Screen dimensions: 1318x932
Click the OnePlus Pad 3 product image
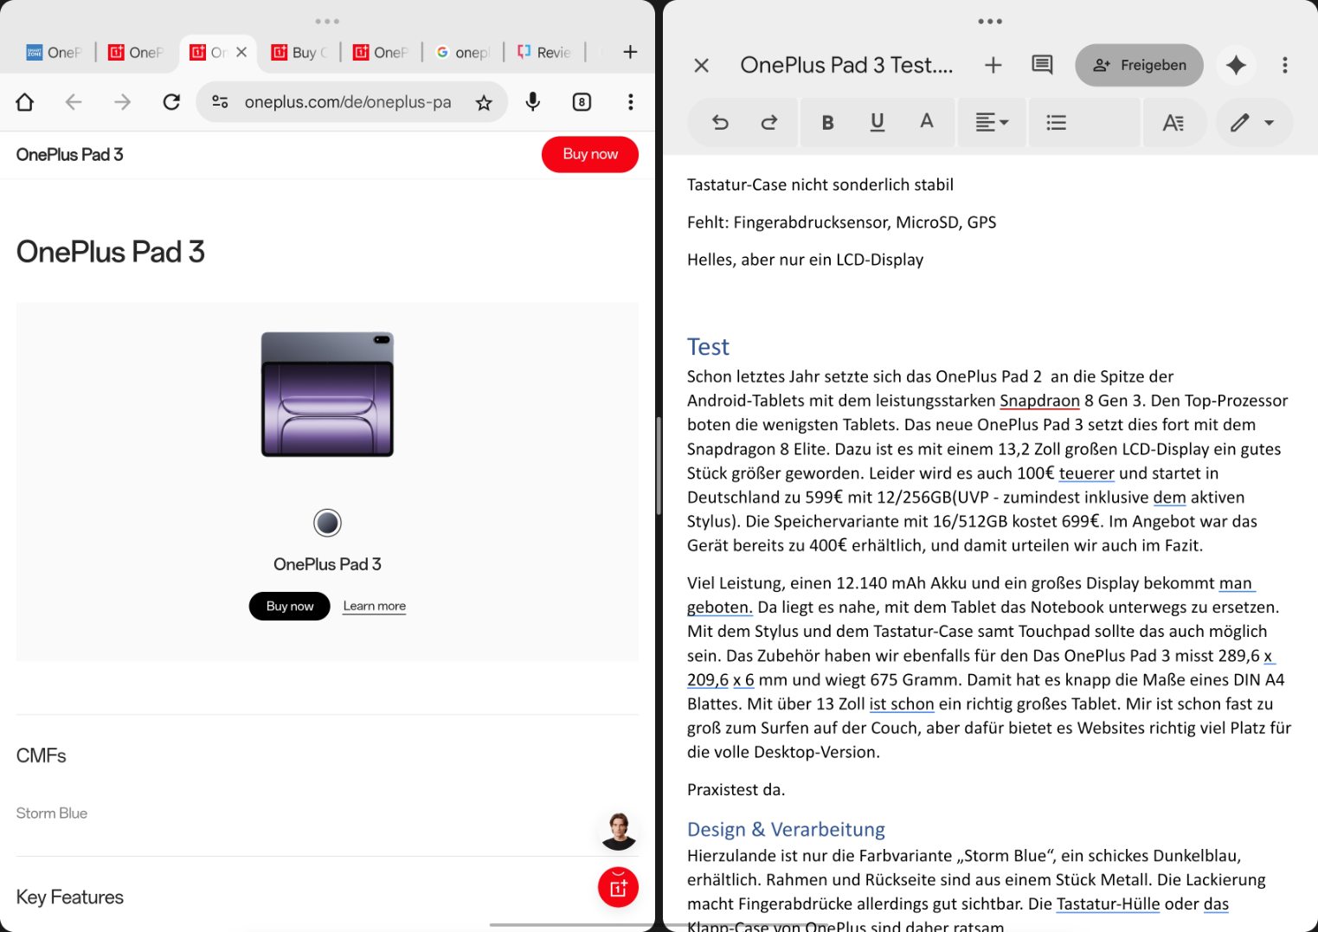click(x=327, y=395)
